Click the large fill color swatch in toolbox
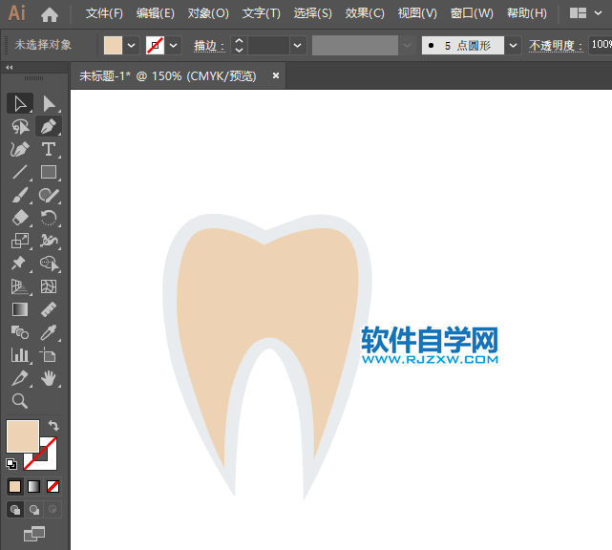The height and width of the screenshot is (550, 612). [22, 436]
